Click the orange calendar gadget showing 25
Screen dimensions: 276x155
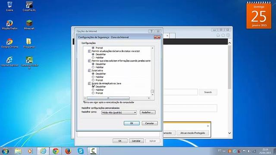(259, 15)
